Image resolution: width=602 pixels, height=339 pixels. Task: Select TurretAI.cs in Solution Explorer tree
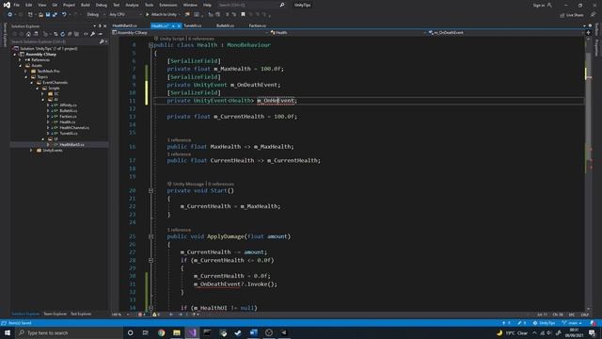click(69, 134)
